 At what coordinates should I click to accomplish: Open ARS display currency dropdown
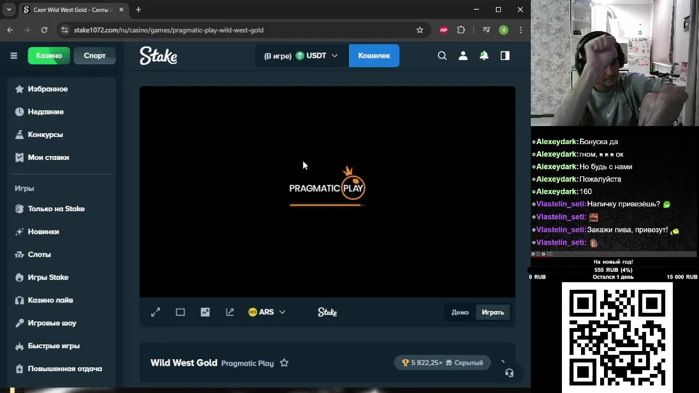coord(266,312)
